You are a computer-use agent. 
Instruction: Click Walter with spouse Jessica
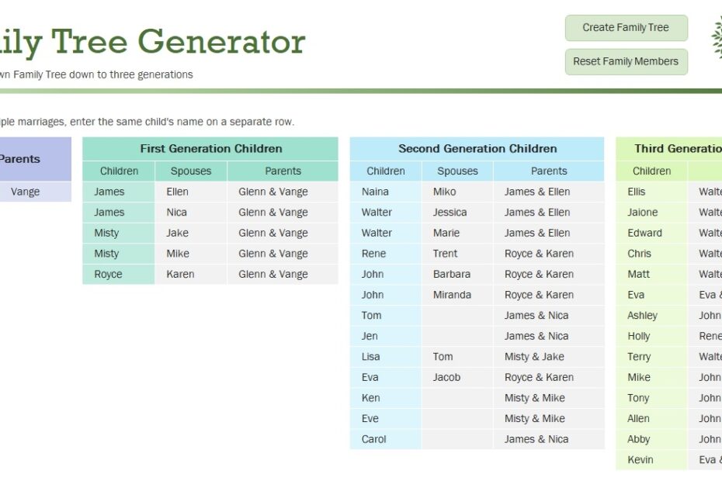385,212
